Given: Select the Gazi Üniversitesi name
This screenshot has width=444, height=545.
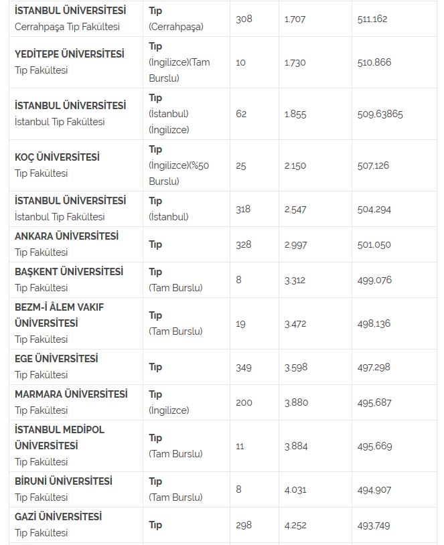Looking at the screenshot, I should 58,517.
